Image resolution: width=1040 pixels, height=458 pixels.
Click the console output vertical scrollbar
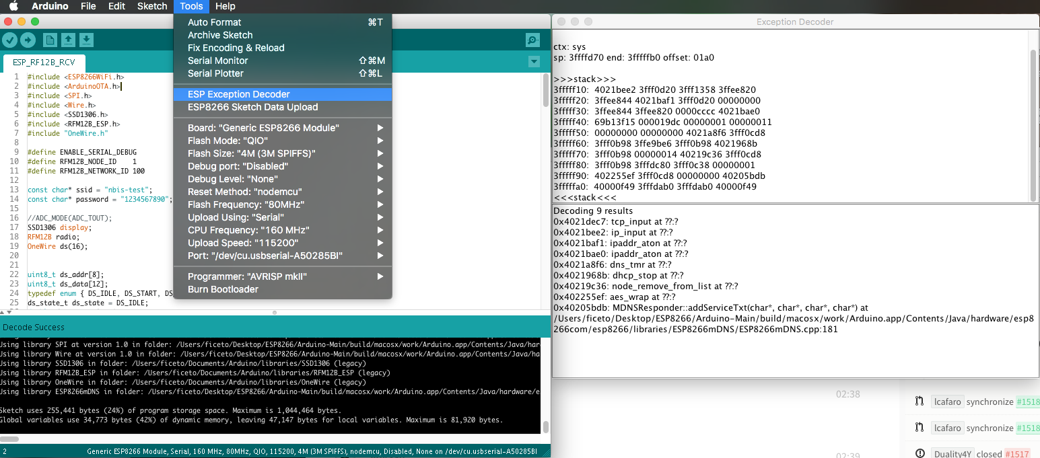click(546, 427)
